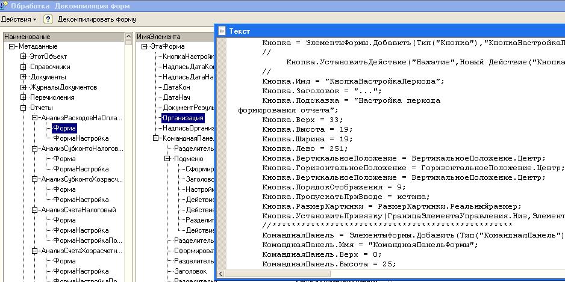
Task: Select the highlighted Форма item under АнализРасходовНаОпла
Action: point(64,128)
